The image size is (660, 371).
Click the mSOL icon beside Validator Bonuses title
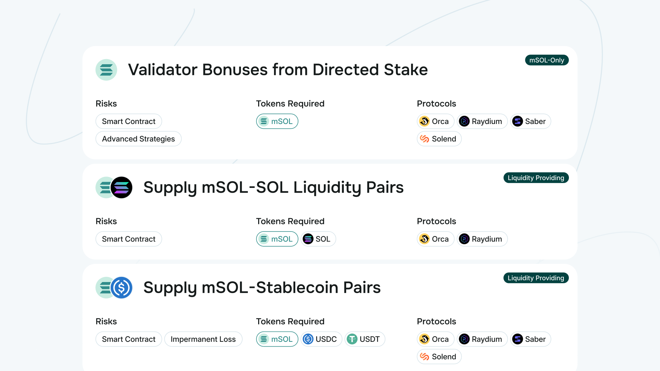[x=106, y=70]
